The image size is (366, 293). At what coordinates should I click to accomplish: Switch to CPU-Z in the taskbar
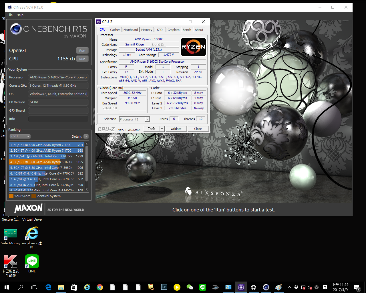pyautogui.click(x=241, y=287)
